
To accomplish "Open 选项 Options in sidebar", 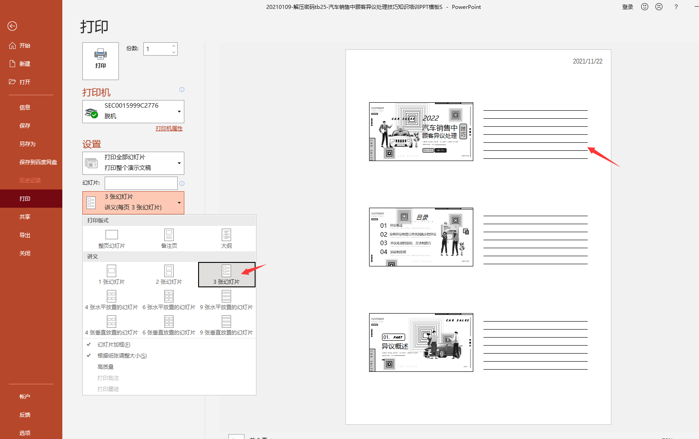I will tap(31, 433).
